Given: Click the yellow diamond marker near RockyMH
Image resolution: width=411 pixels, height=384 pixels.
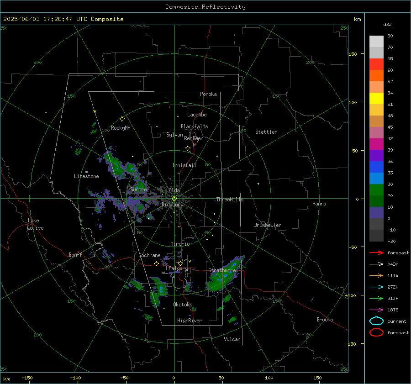Looking at the screenshot, I should tap(122, 119).
